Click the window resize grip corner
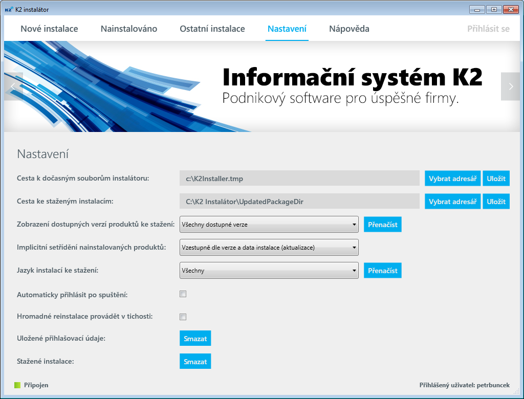Viewport: 524px width, 399px height. pyautogui.click(x=517, y=392)
